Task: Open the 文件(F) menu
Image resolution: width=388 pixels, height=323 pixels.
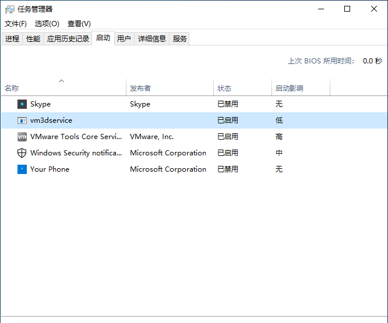Action: 16,24
